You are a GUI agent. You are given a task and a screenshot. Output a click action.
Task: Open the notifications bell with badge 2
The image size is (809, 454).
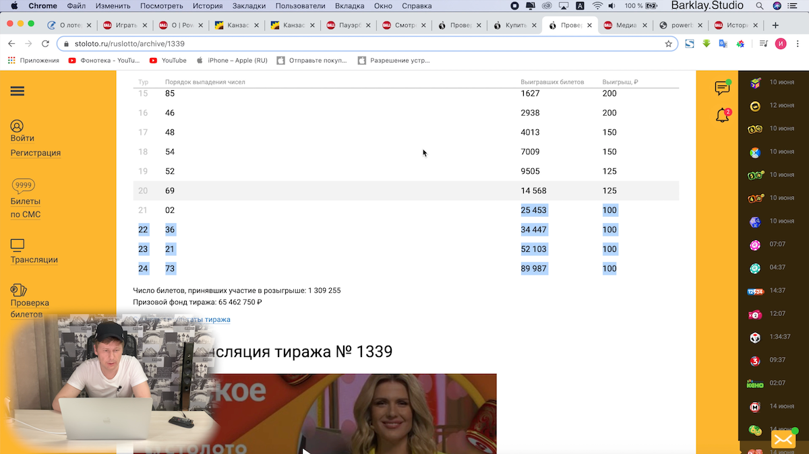722,115
